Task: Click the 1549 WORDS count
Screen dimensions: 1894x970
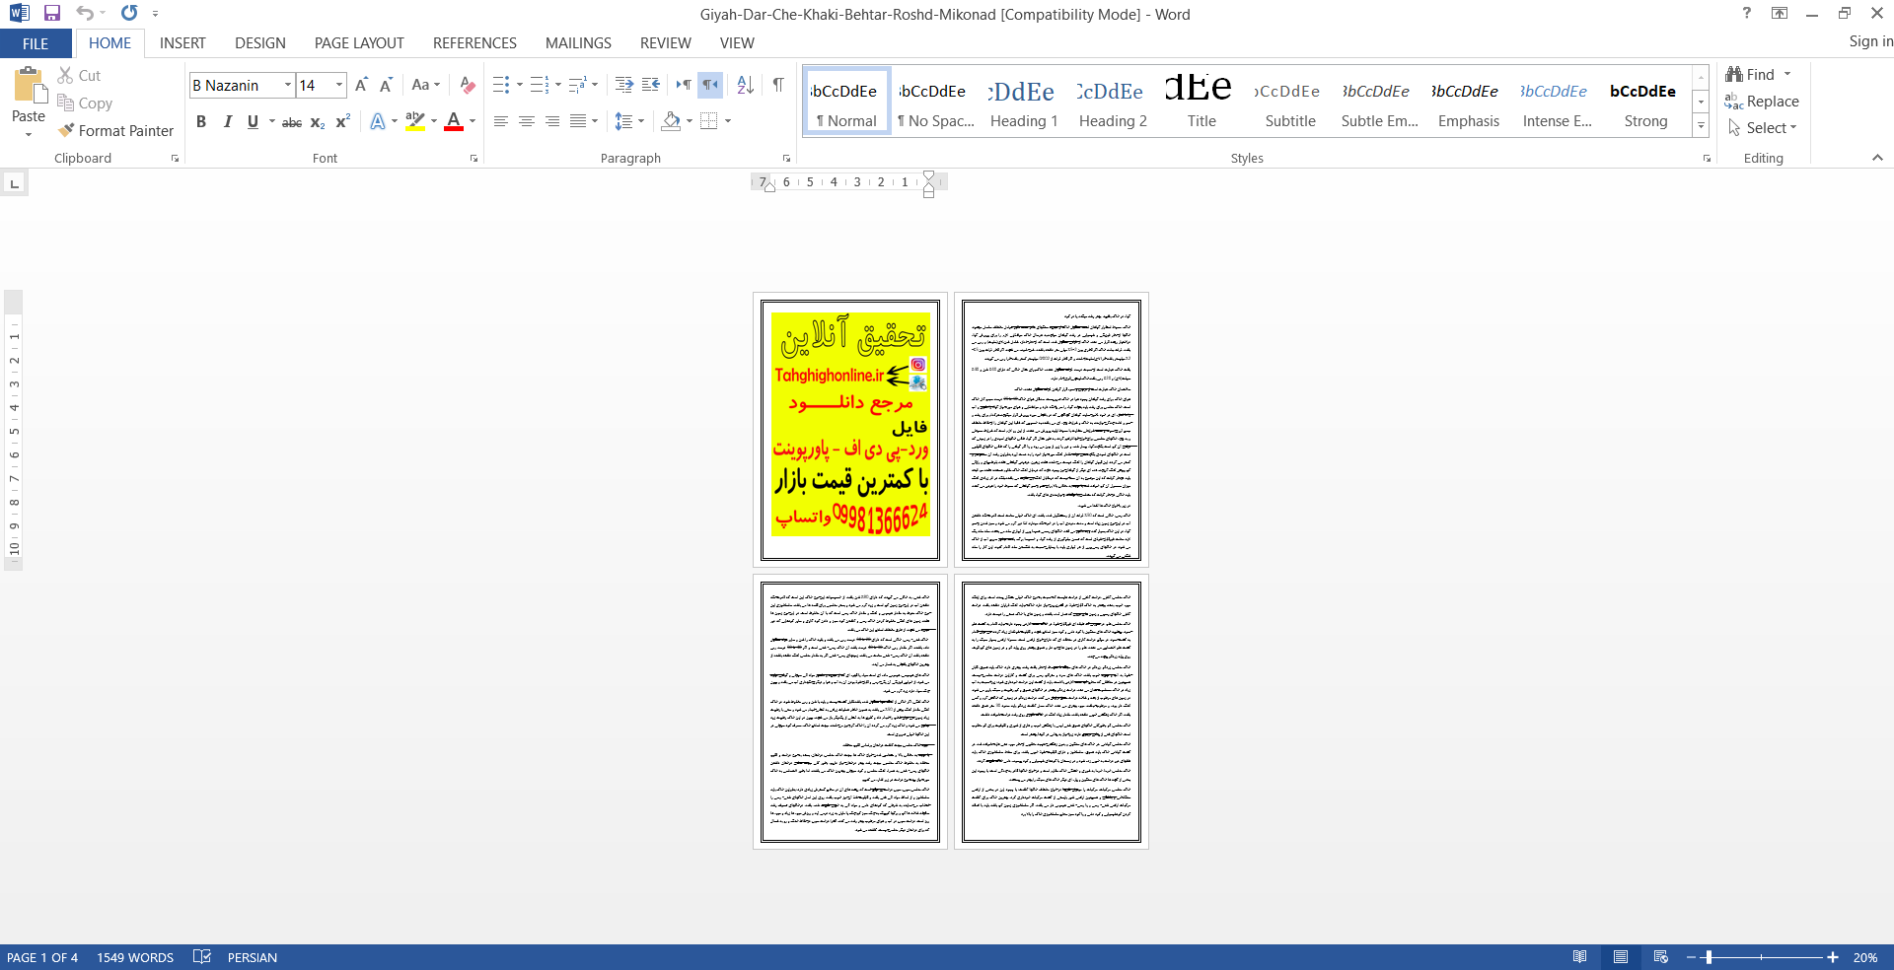Action: (135, 957)
